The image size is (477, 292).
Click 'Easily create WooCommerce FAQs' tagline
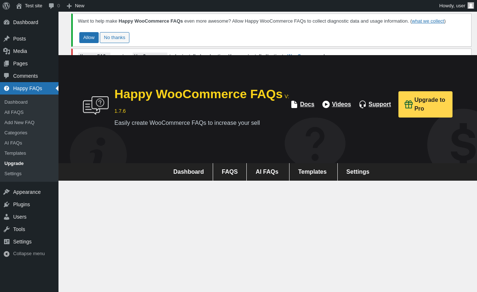pos(187,123)
